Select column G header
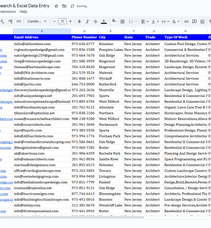Screen dimensions: 211x228 pos(154,31)
